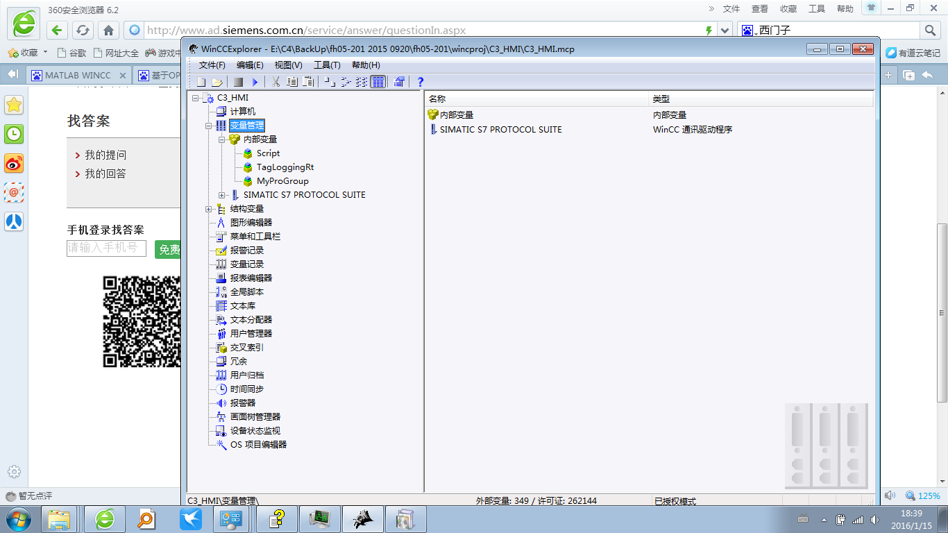Expand the SIMATIC S7 PROTOCOL SUITE tree node
Screen dimensions: 948x533
tap(222, 195)
